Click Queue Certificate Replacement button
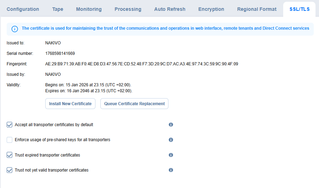The height and width of the screenshot is (188, 319). tap(134, 104)
